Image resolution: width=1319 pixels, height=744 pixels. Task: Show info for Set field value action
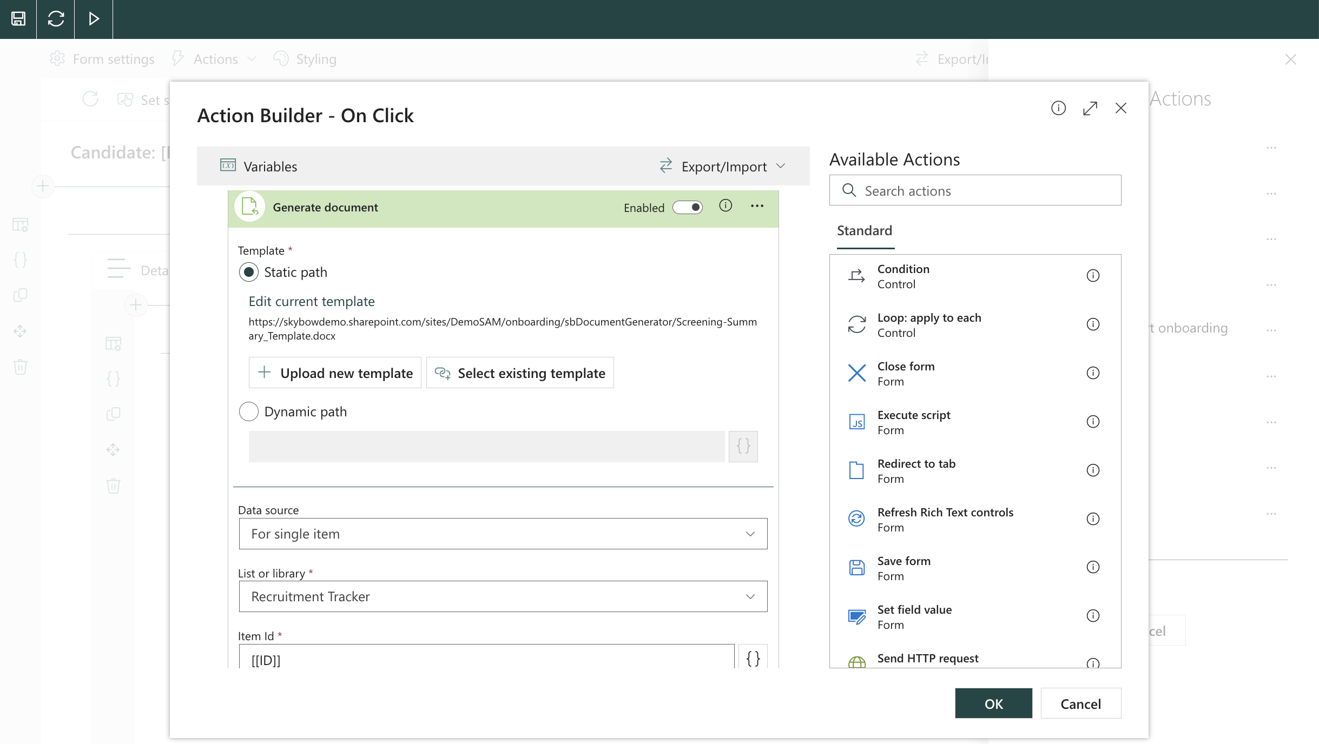1093,616
